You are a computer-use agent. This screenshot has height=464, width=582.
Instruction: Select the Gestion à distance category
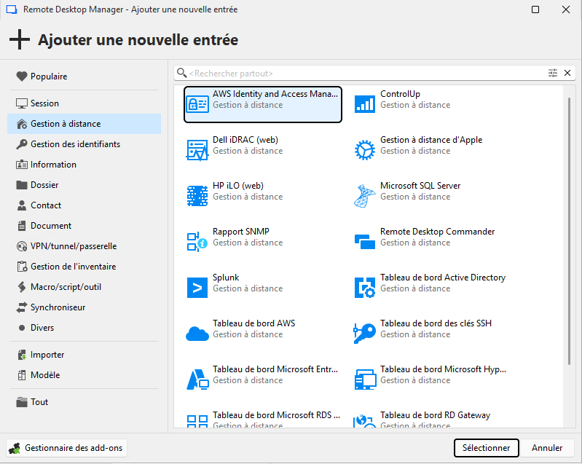pyautogui.click(x=84, y=124)
